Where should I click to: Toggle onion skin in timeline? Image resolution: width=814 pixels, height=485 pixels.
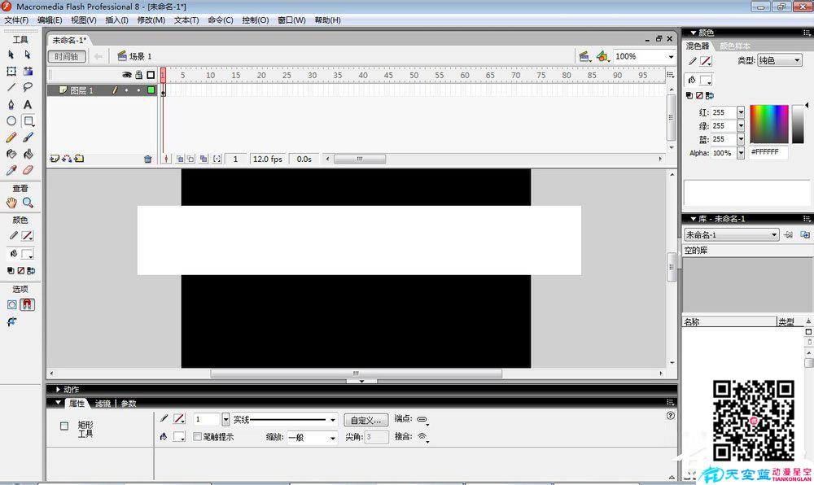point(180,159)
